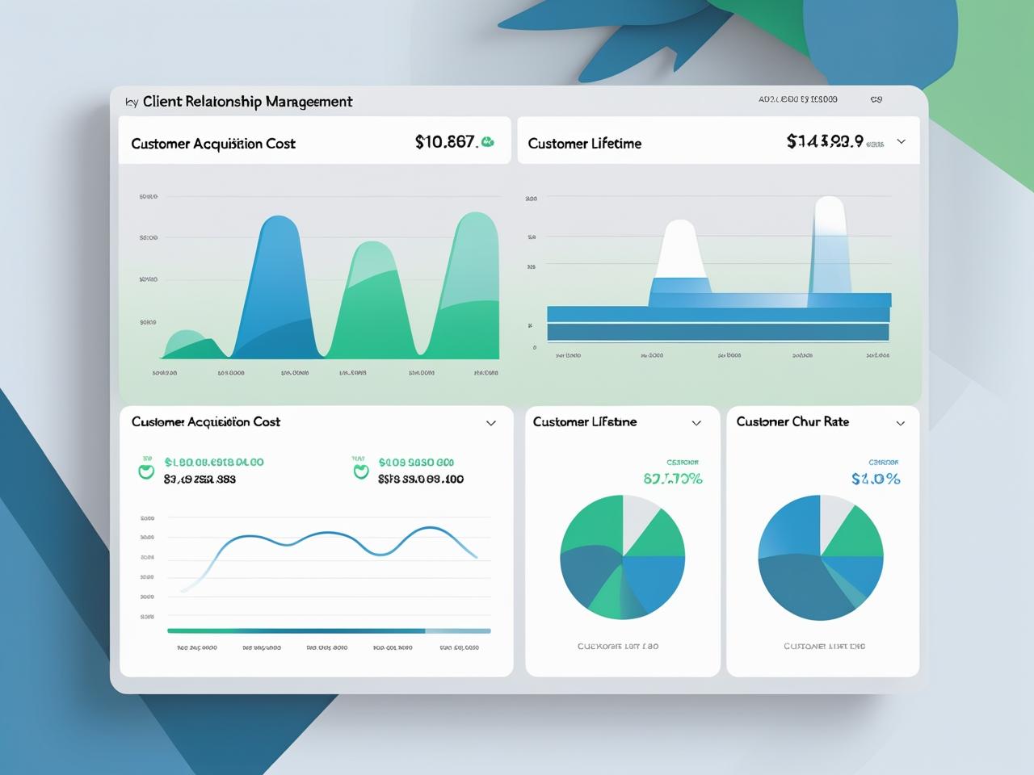Viewport: 1034px width, 775px height.
Task: Toggle the churn rate highlight on the pie chart
Action: [821, 557]
